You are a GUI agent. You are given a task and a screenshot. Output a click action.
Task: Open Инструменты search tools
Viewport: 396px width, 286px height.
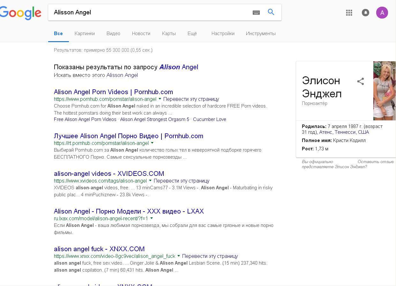(x=261, y=34)
